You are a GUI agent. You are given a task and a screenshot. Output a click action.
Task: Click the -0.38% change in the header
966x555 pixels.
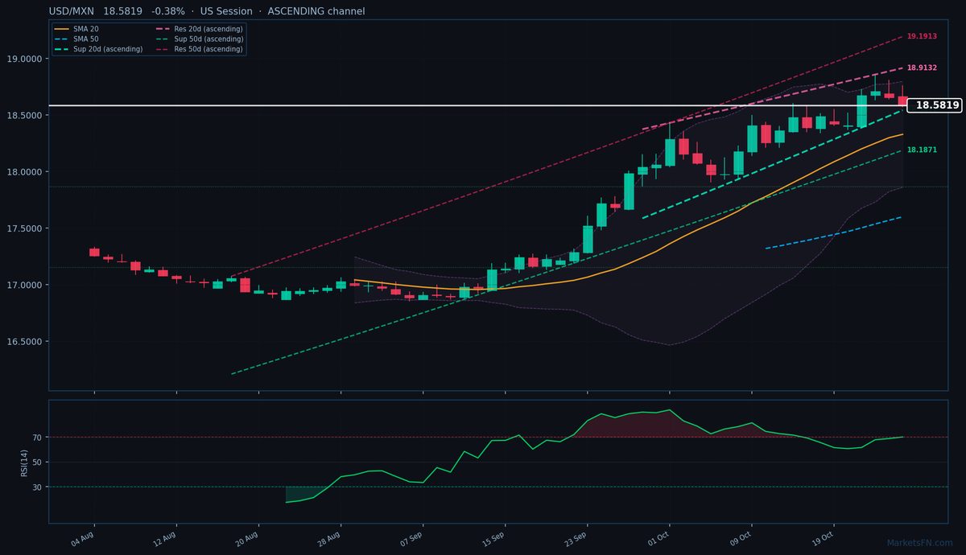(168, 11)
